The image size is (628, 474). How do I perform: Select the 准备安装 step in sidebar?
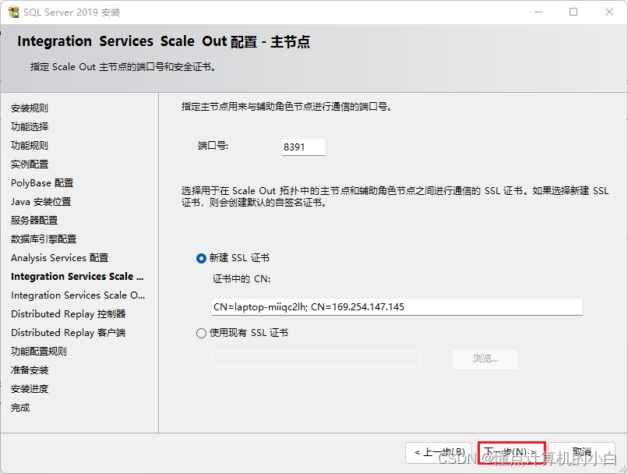(x=30, y=370)
